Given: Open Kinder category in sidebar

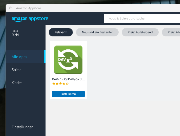Looking at the screenshot, I should coord(25,83).
